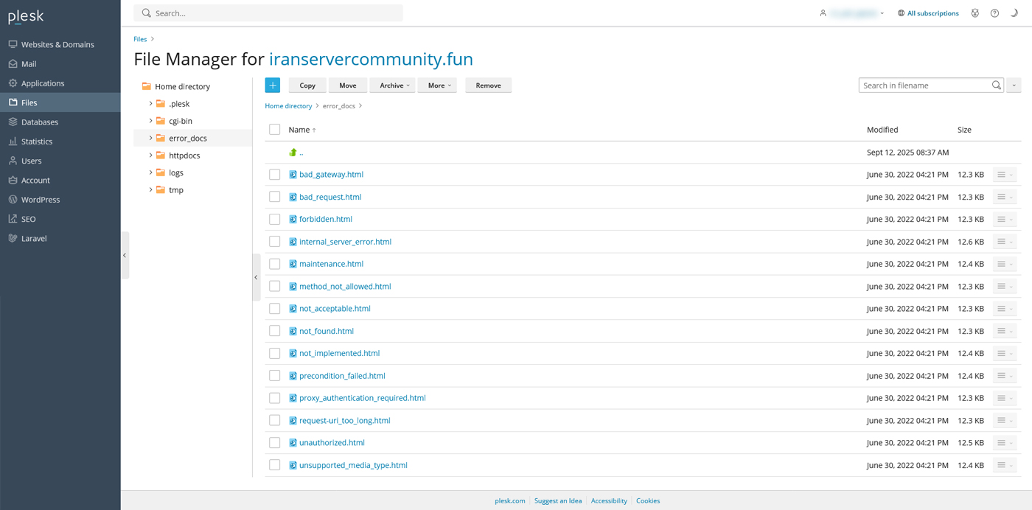Screen dimensions: 1032x510
Task: Toggle the select-all checkbox in header
Action: (x=275, y=130)
